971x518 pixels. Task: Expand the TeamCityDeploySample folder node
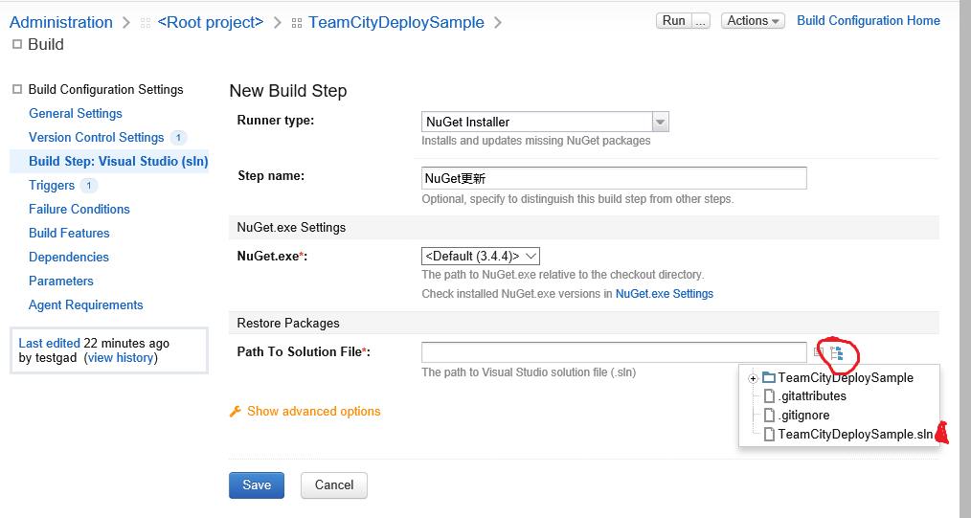[753, 378]
